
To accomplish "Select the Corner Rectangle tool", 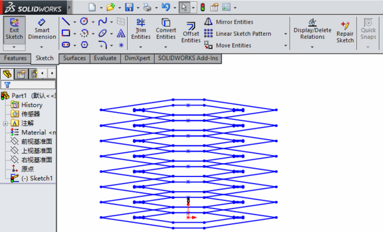I will tap(66, 33).
